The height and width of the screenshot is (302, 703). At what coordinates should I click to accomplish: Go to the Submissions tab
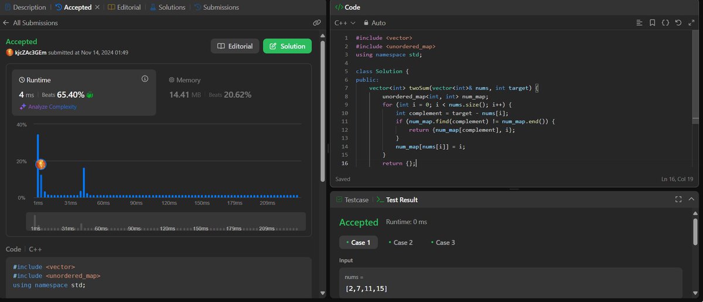tap(216, 8)
